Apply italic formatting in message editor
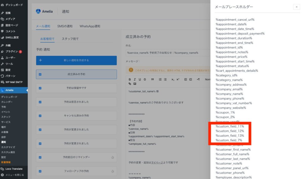 pyautogui.click(x=135, y=79)
